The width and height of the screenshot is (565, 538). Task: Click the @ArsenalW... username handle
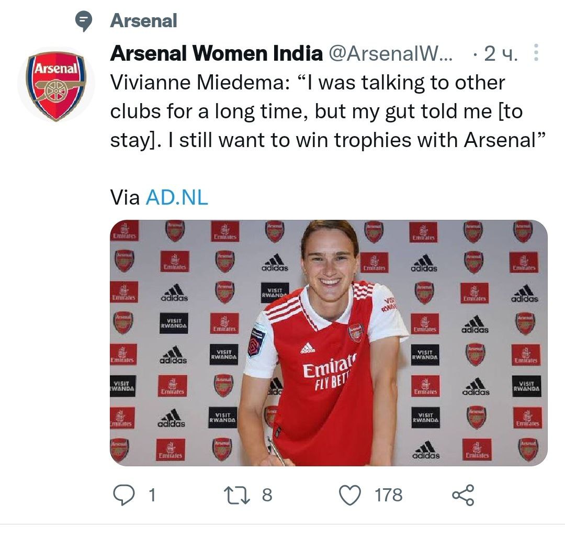pyautogui.click(x=390, y=53)
